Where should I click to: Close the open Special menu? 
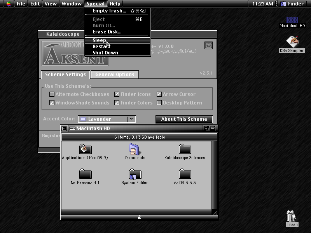click(x=96, y=3)
